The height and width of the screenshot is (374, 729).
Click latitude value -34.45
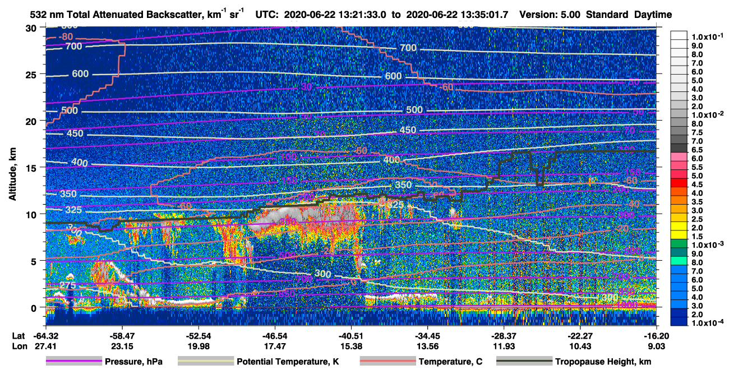point(428,336)
